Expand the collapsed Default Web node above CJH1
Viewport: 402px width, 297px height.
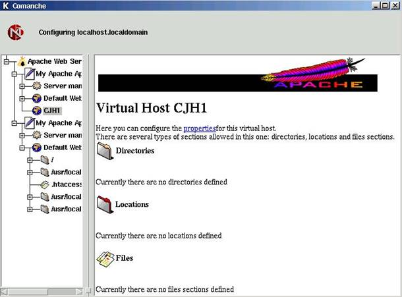pos(22,98)
